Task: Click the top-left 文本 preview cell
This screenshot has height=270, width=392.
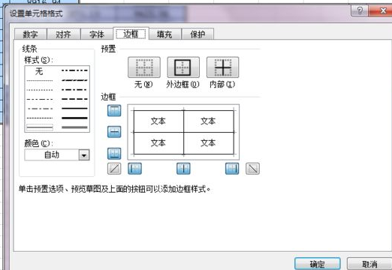Action: 158,121
